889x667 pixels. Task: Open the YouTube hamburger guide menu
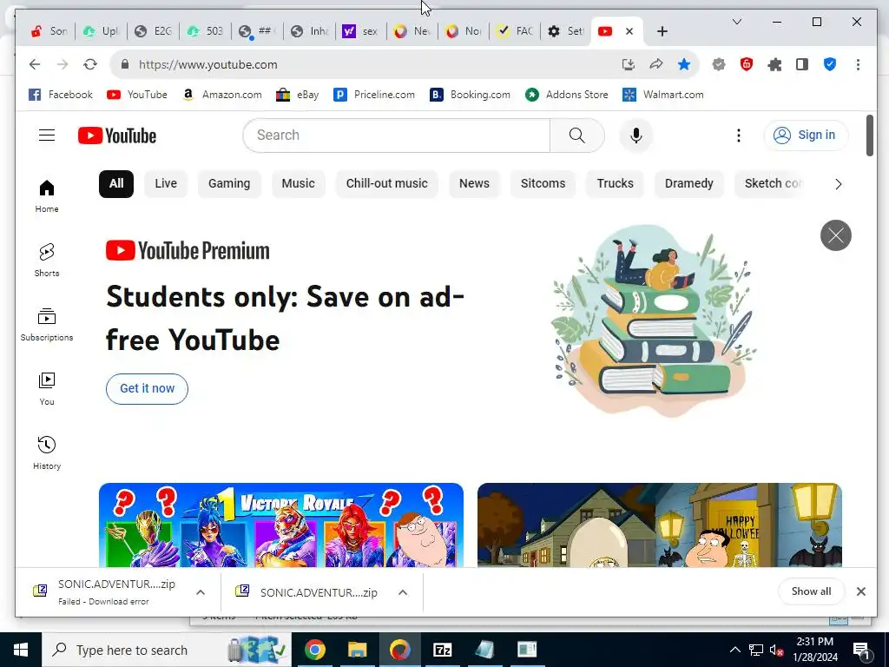pyautogui.click(x=47, y=135)
